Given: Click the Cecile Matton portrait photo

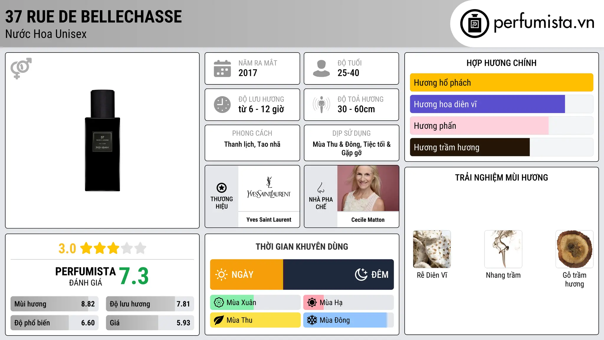Looking at the screenshot, I should coord(368,188).
